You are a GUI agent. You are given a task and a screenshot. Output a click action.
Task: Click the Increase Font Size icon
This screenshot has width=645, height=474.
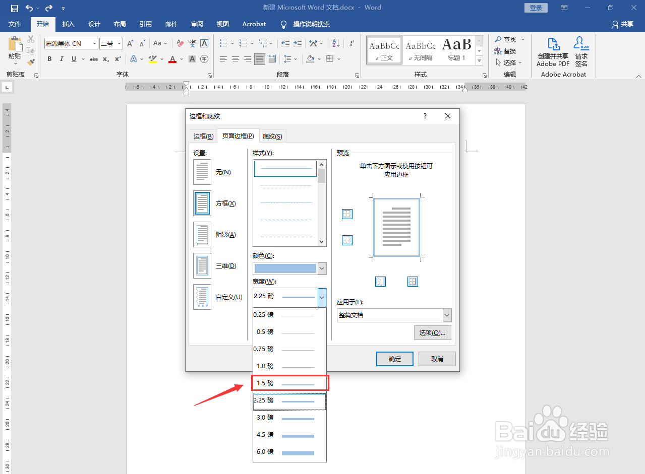click(130, 44)
